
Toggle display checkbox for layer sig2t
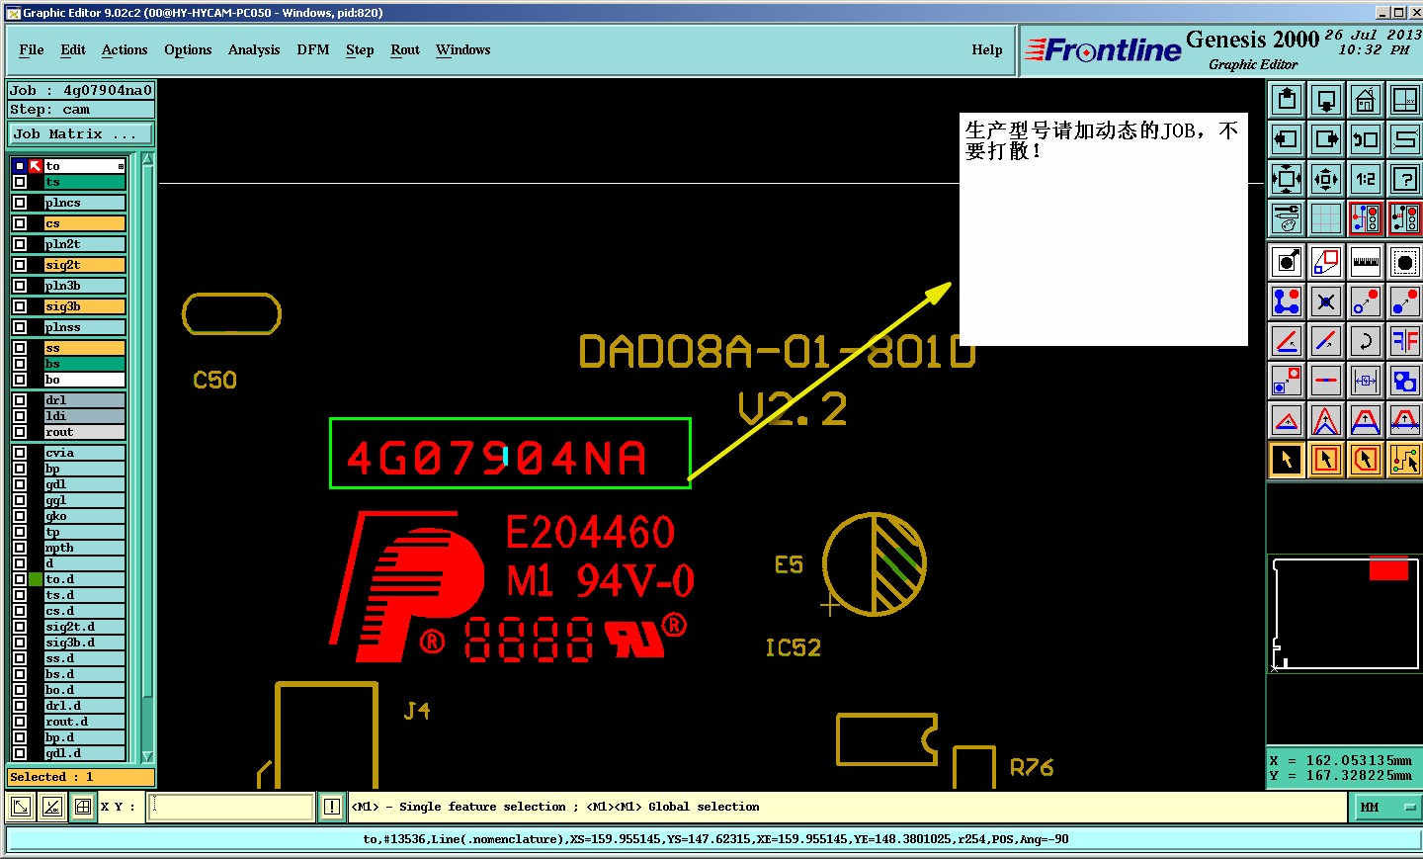[x=20, y=265]
